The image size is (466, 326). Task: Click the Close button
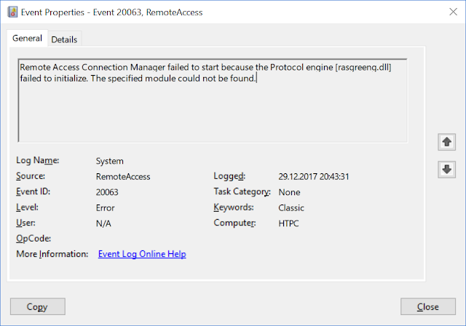pos(427,306)
